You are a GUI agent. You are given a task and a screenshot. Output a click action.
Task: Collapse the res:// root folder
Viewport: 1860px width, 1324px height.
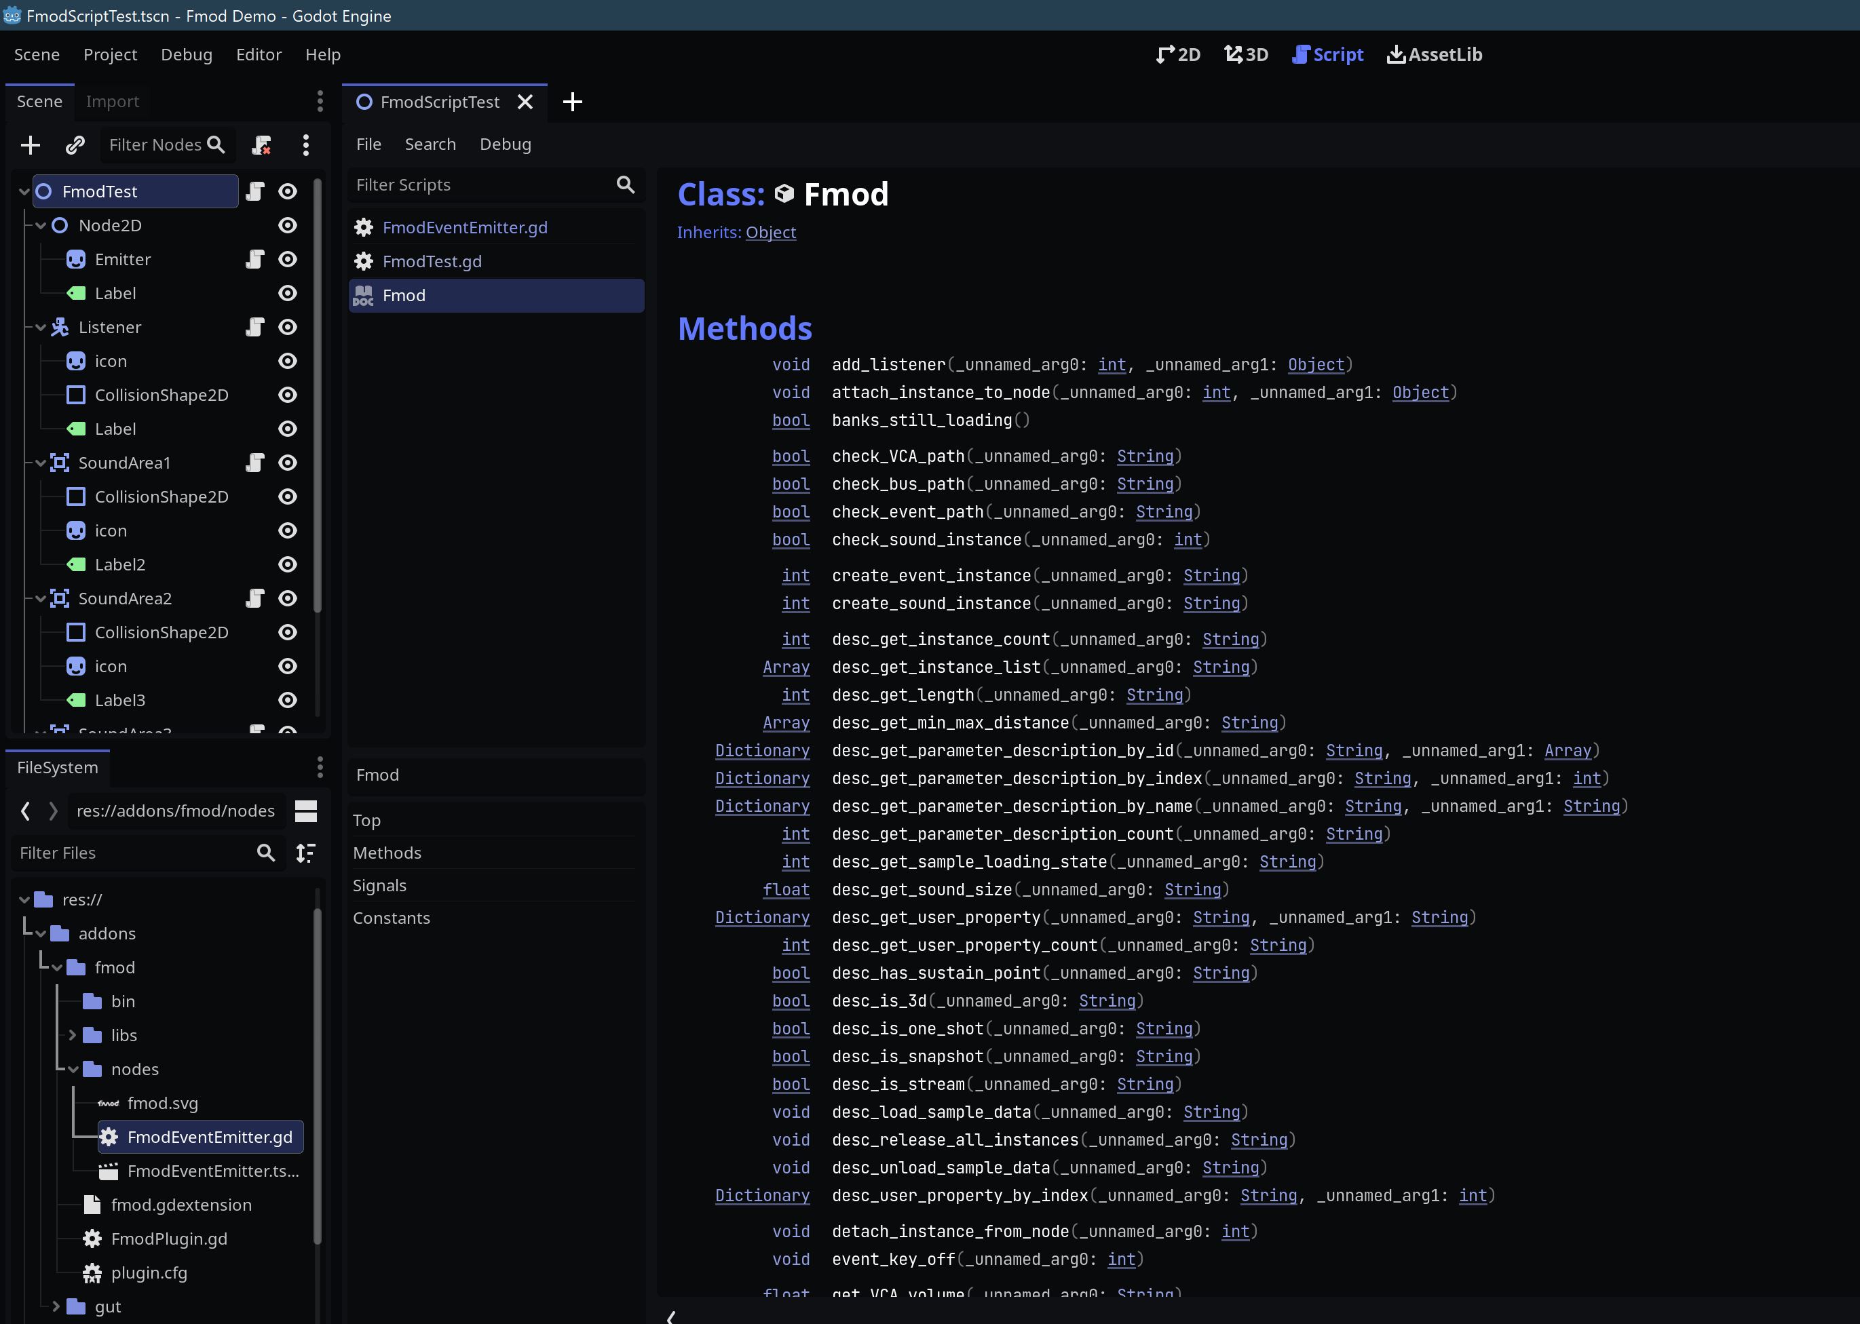[x=24, y=900]
